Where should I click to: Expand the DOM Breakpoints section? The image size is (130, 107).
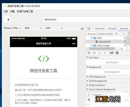point(87,81)
